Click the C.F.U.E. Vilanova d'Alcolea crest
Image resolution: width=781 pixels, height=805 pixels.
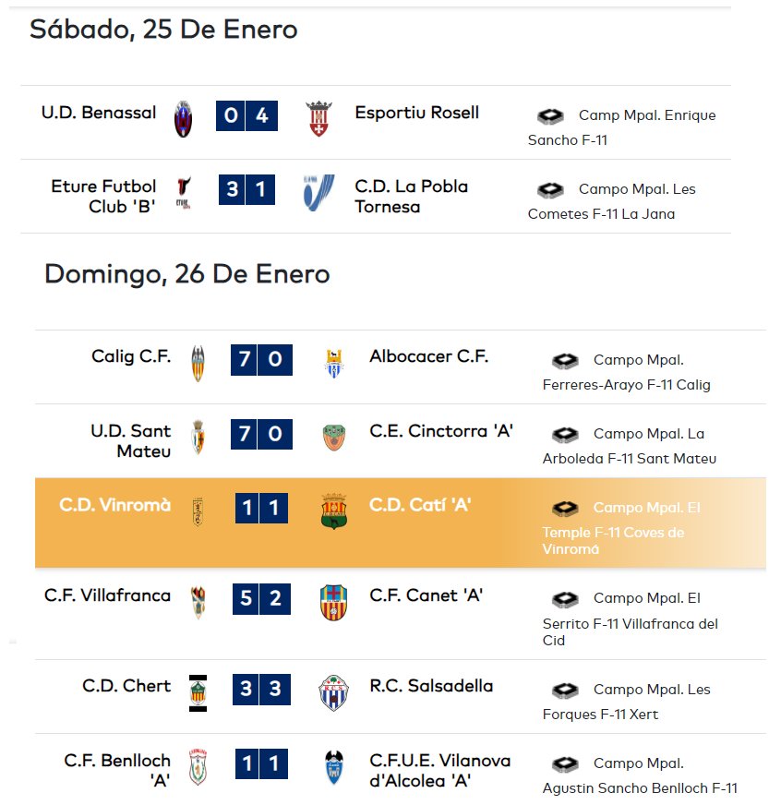(x=334, y=767)
